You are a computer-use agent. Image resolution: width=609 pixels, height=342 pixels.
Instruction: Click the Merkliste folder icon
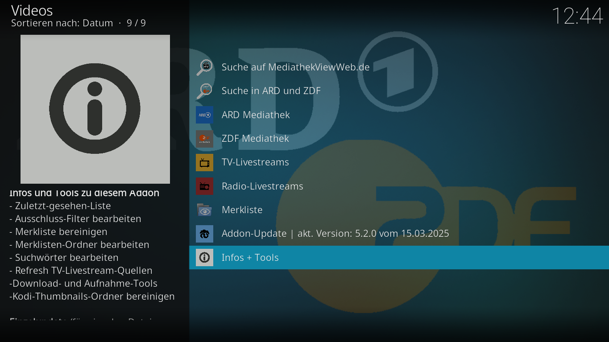[x=204, y=210]
